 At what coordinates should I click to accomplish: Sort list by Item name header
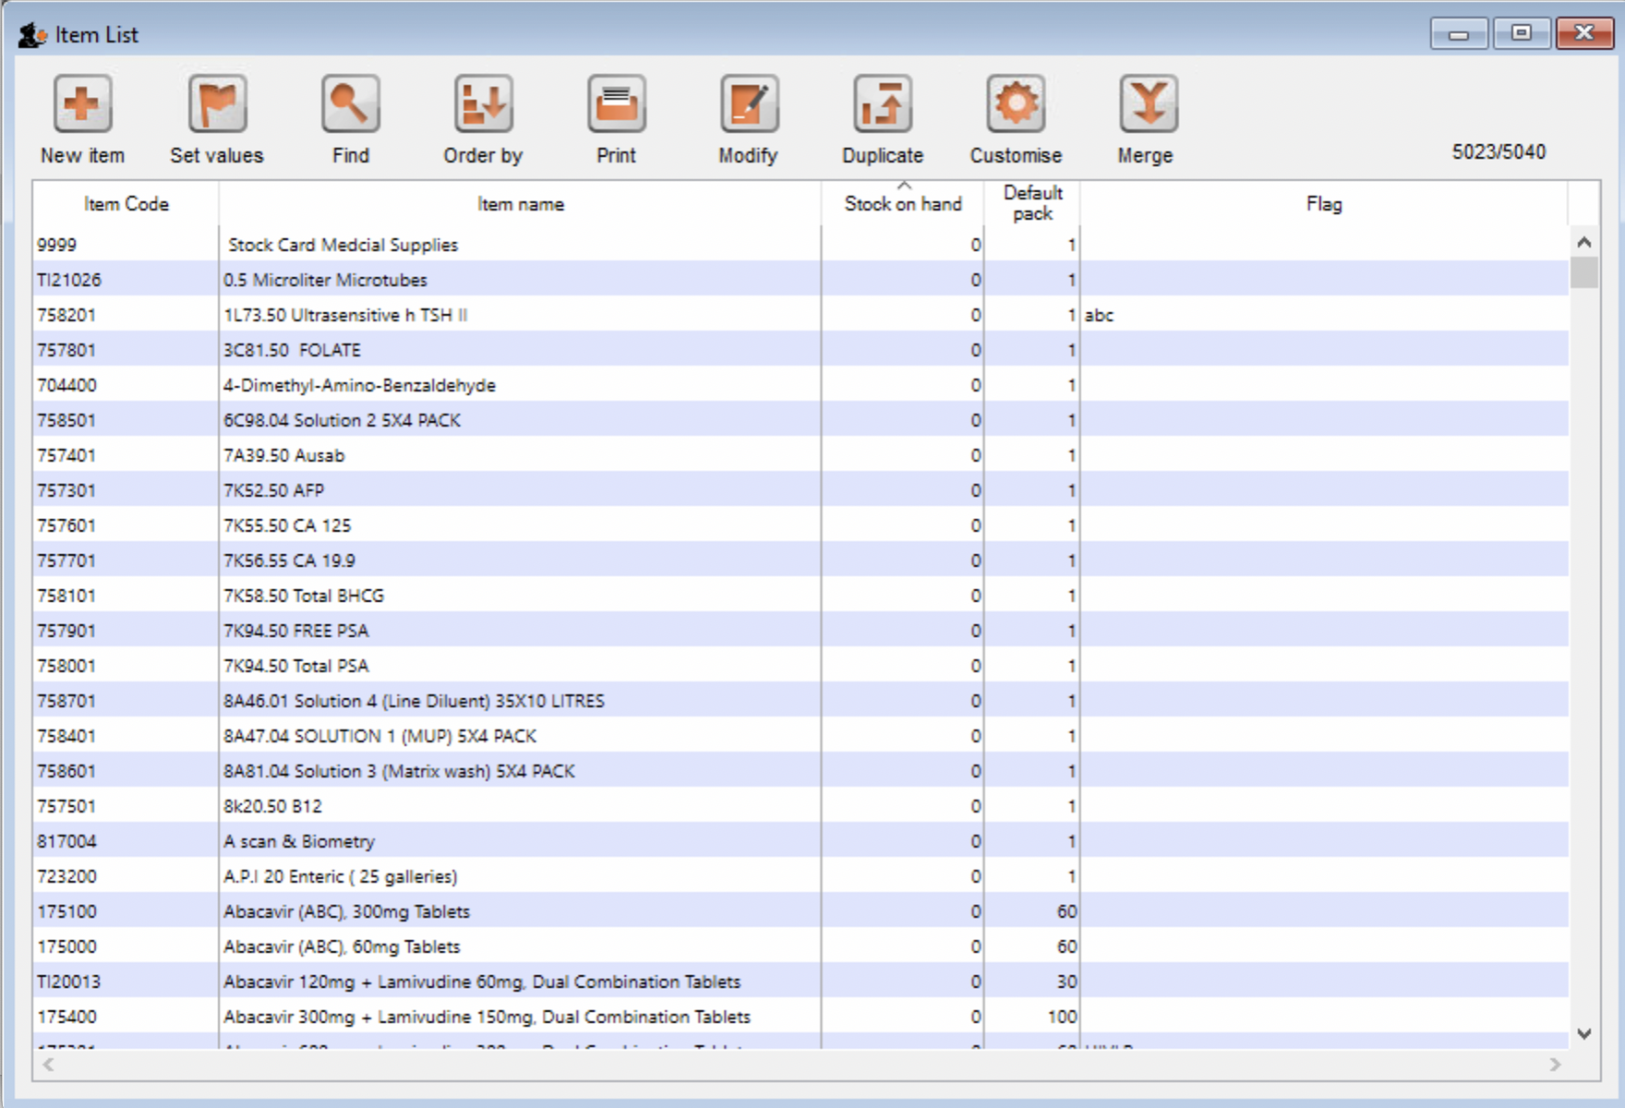520,204
